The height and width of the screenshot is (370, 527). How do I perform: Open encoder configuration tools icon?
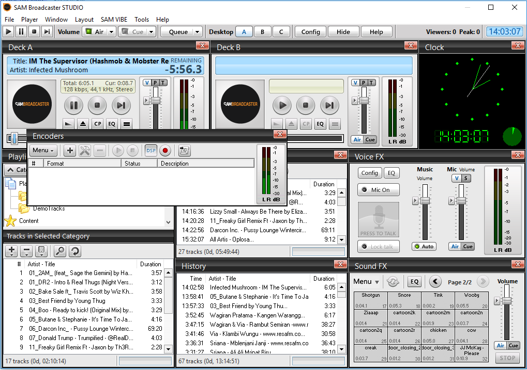pyautogui.click(x=85, y=151)
